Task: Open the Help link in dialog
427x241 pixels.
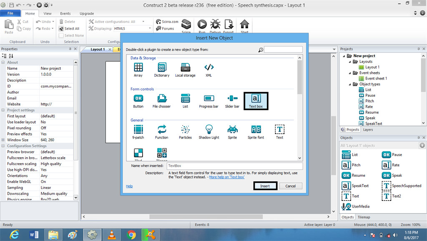Action: (129, 186)
